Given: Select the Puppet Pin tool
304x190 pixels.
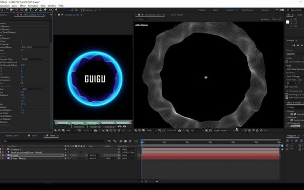Looking at the screenshot, I should [56, 10].
